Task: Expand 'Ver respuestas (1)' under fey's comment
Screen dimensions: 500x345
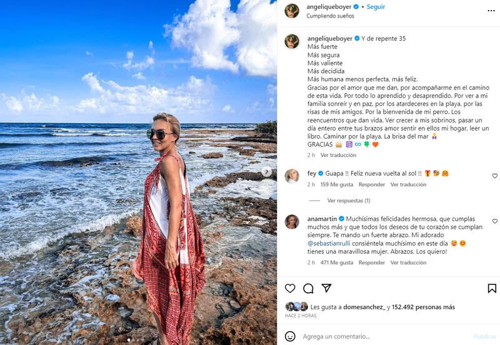Action: 349,201
